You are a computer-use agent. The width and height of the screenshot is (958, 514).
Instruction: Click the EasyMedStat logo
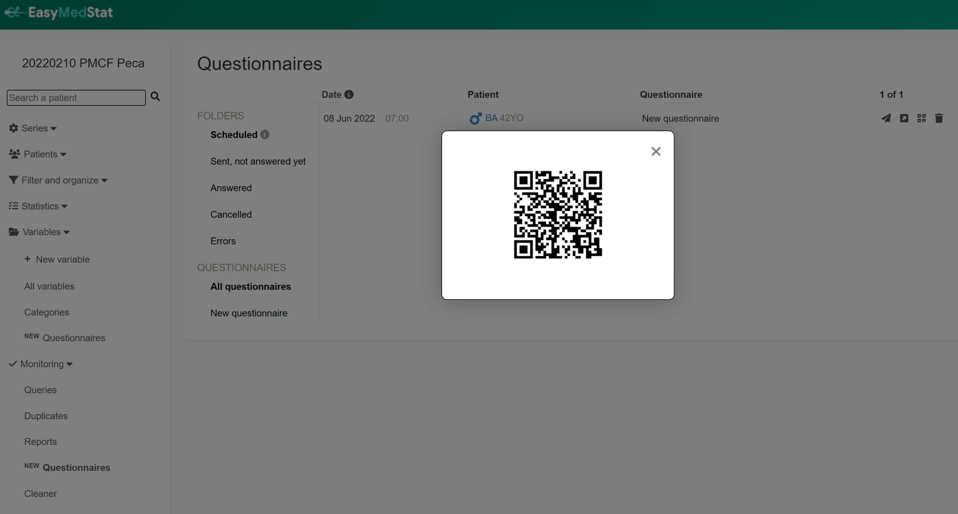pyautogui.click(x=59, y=12)
